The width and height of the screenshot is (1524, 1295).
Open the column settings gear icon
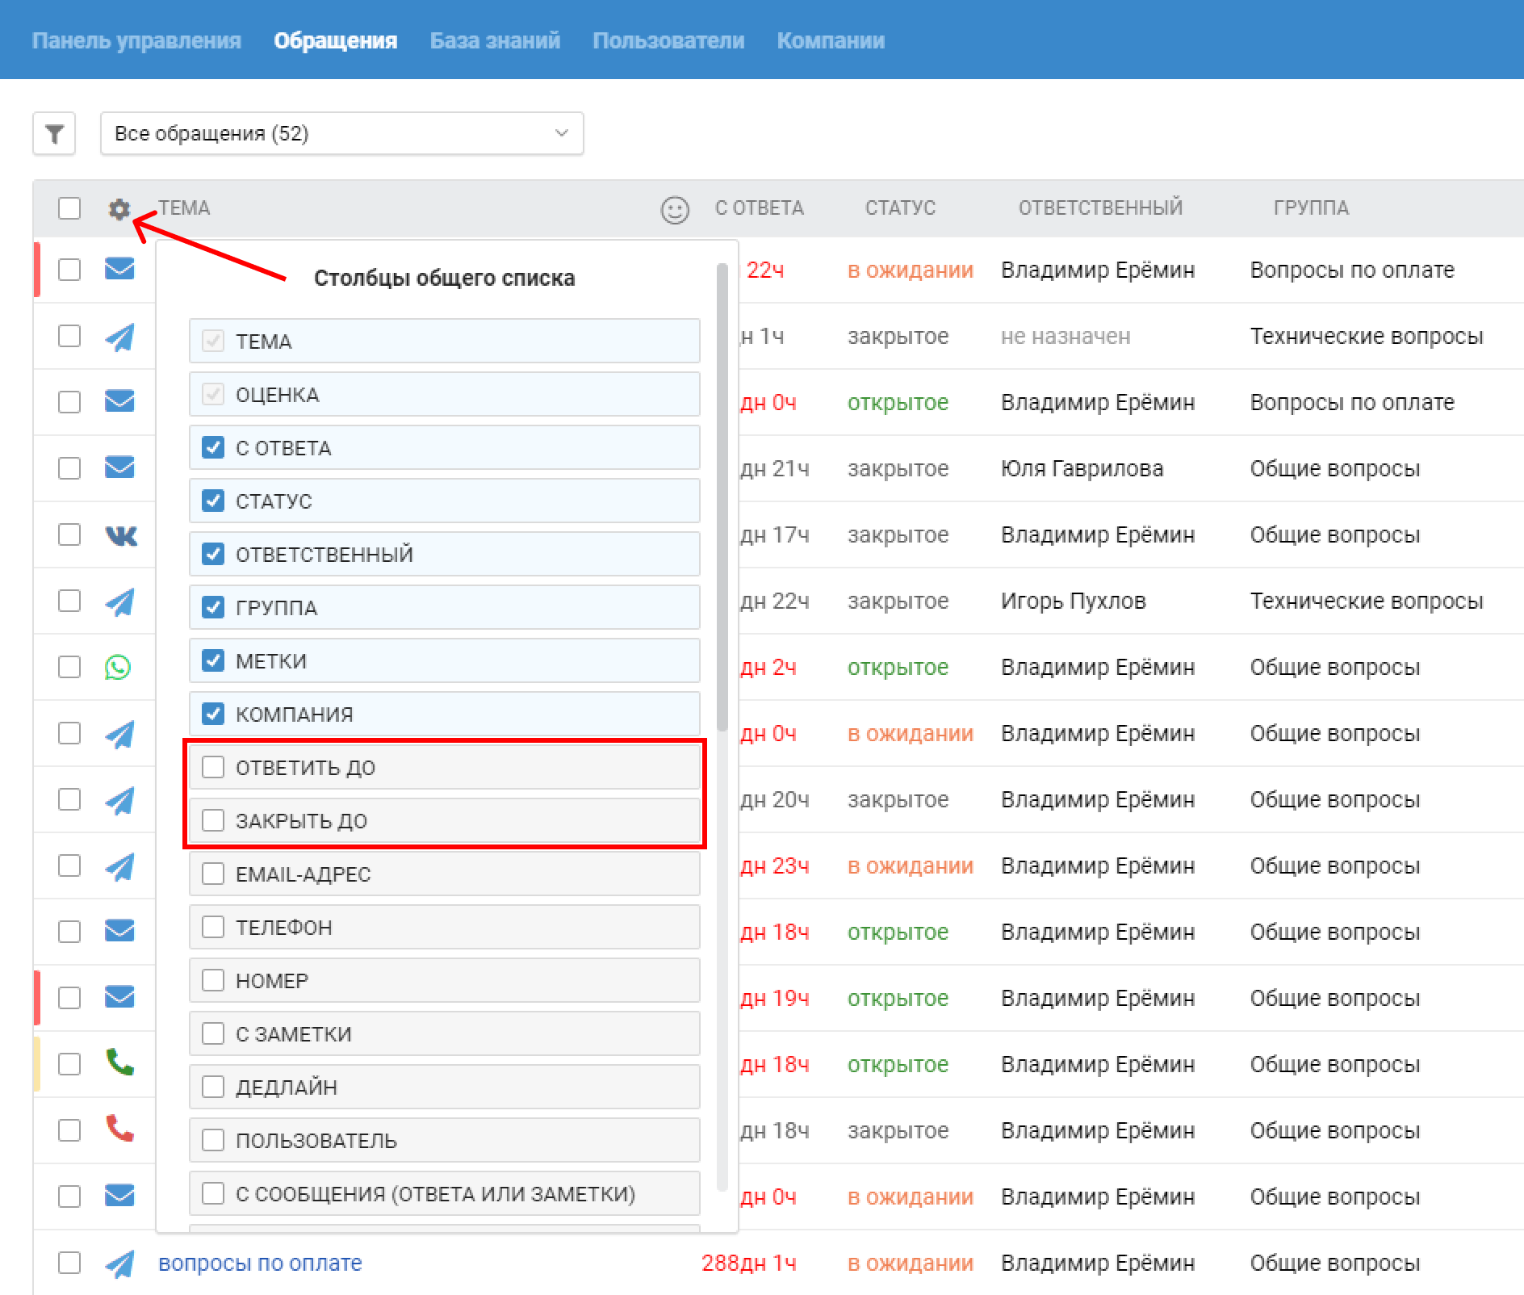pyautogui.click(x=119, y=209)
